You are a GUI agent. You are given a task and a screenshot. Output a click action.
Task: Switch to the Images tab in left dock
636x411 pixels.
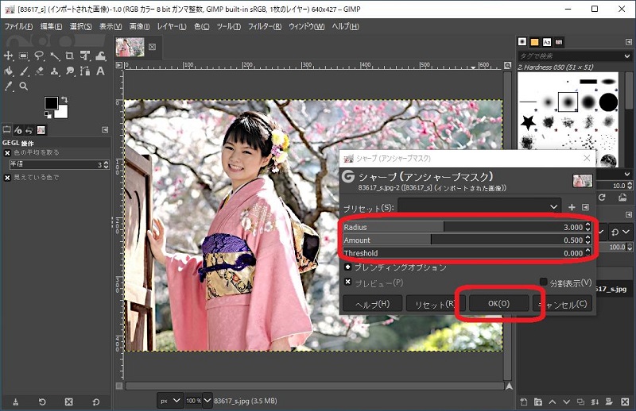41,130
